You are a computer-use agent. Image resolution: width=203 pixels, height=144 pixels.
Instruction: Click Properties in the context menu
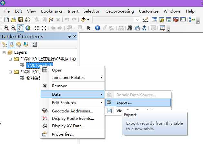(63, 134)
